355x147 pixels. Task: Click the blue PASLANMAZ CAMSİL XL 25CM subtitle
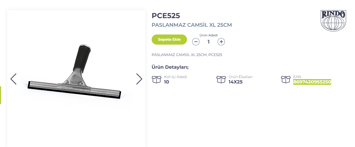(192, 25)
